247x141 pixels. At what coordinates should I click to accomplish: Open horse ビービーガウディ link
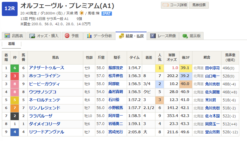[x=44, y=84]
